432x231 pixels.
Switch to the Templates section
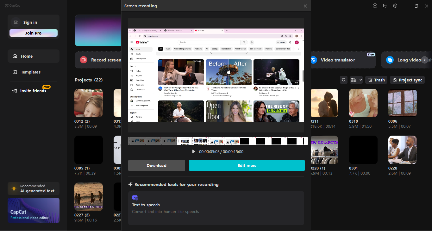tap(31, 72)
